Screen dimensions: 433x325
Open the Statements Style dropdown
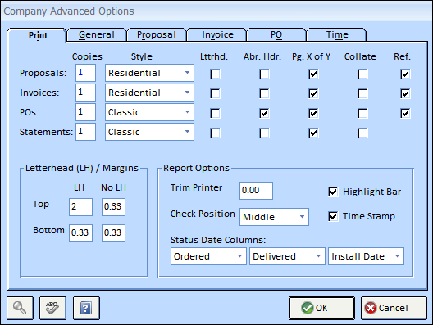(x=149, y=132)
